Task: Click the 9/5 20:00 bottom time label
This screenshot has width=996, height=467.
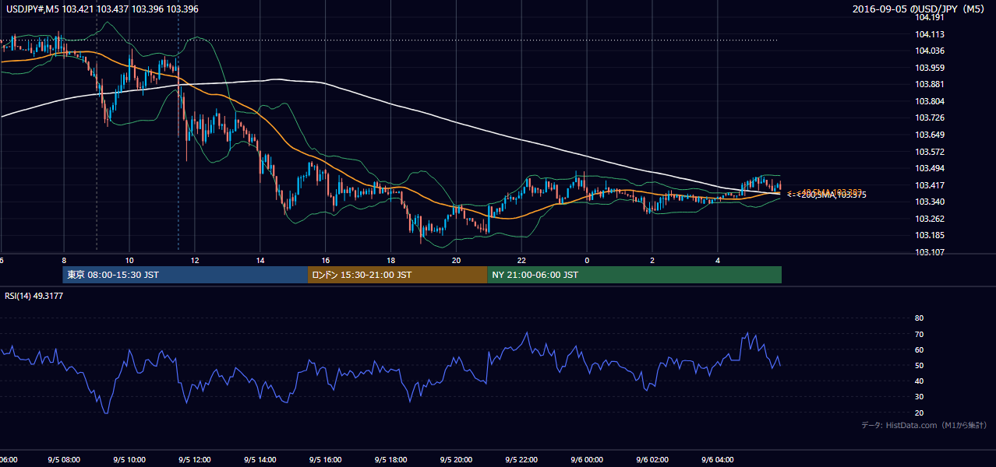Action: tap(457, 459)
